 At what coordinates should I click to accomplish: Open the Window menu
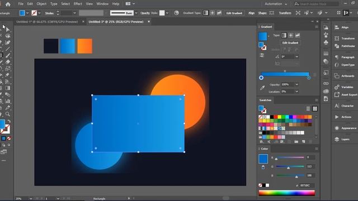click(x=102, y=4)
